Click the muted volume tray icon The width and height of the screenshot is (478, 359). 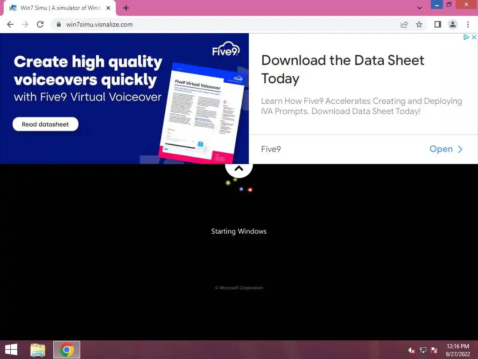[x=411, y=350]
